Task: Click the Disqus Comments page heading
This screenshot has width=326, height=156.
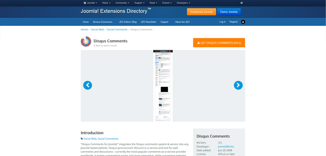Action: tap(110, 41)
